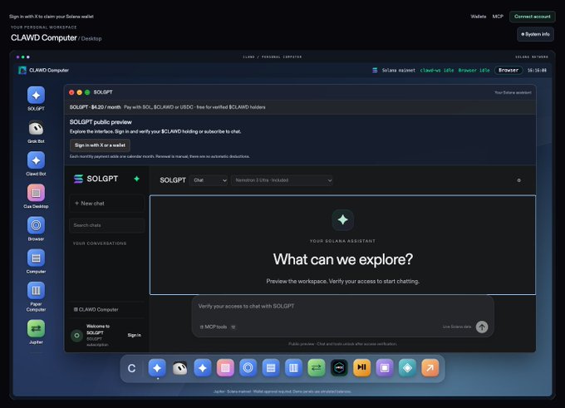Click Sign in link in SOLGPT sidebar
The height and width of the screenshot is (408, 565).
[x=134, y=335]
